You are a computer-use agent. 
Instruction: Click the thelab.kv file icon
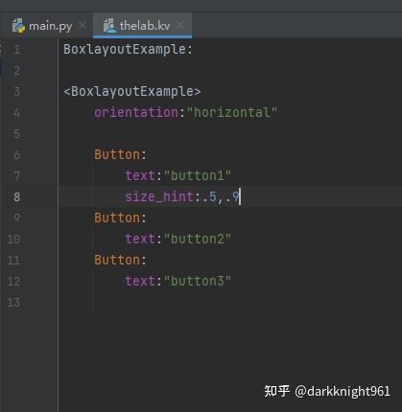tap(109, 26)
